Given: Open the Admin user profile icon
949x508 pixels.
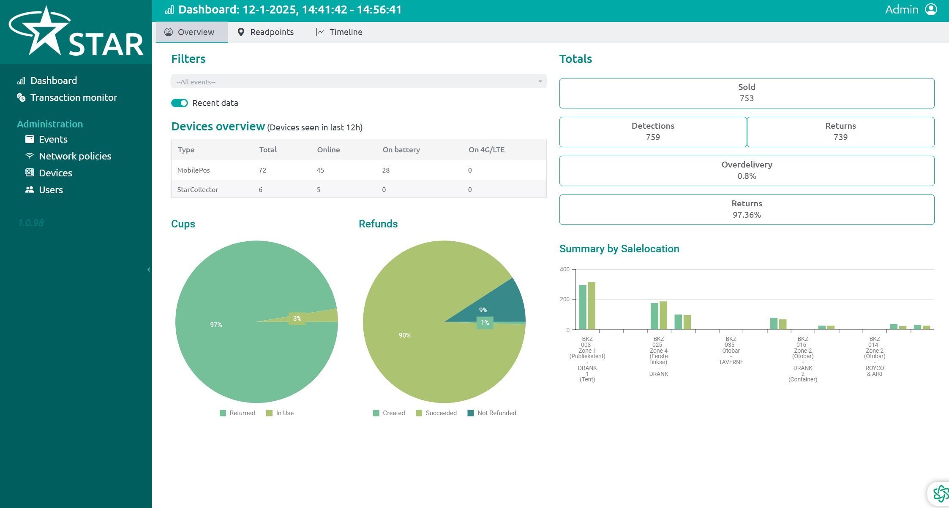Looking at the screenshot, I should pos(931,9).
